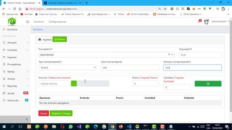Image resolution: width=232 pixels, height=130 pixels.
Task: Expand the Almacén sidebar menu
Action: tap(15, 43)
